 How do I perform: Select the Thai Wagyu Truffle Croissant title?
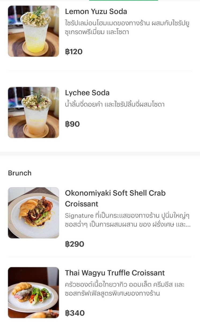(115, 273)
